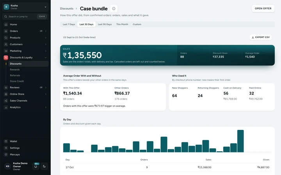The width and height of the screenshot is (281, 175).
Task: Click the ₹85,788.00 Cash on Delivery amount
Action: point(230,99)
